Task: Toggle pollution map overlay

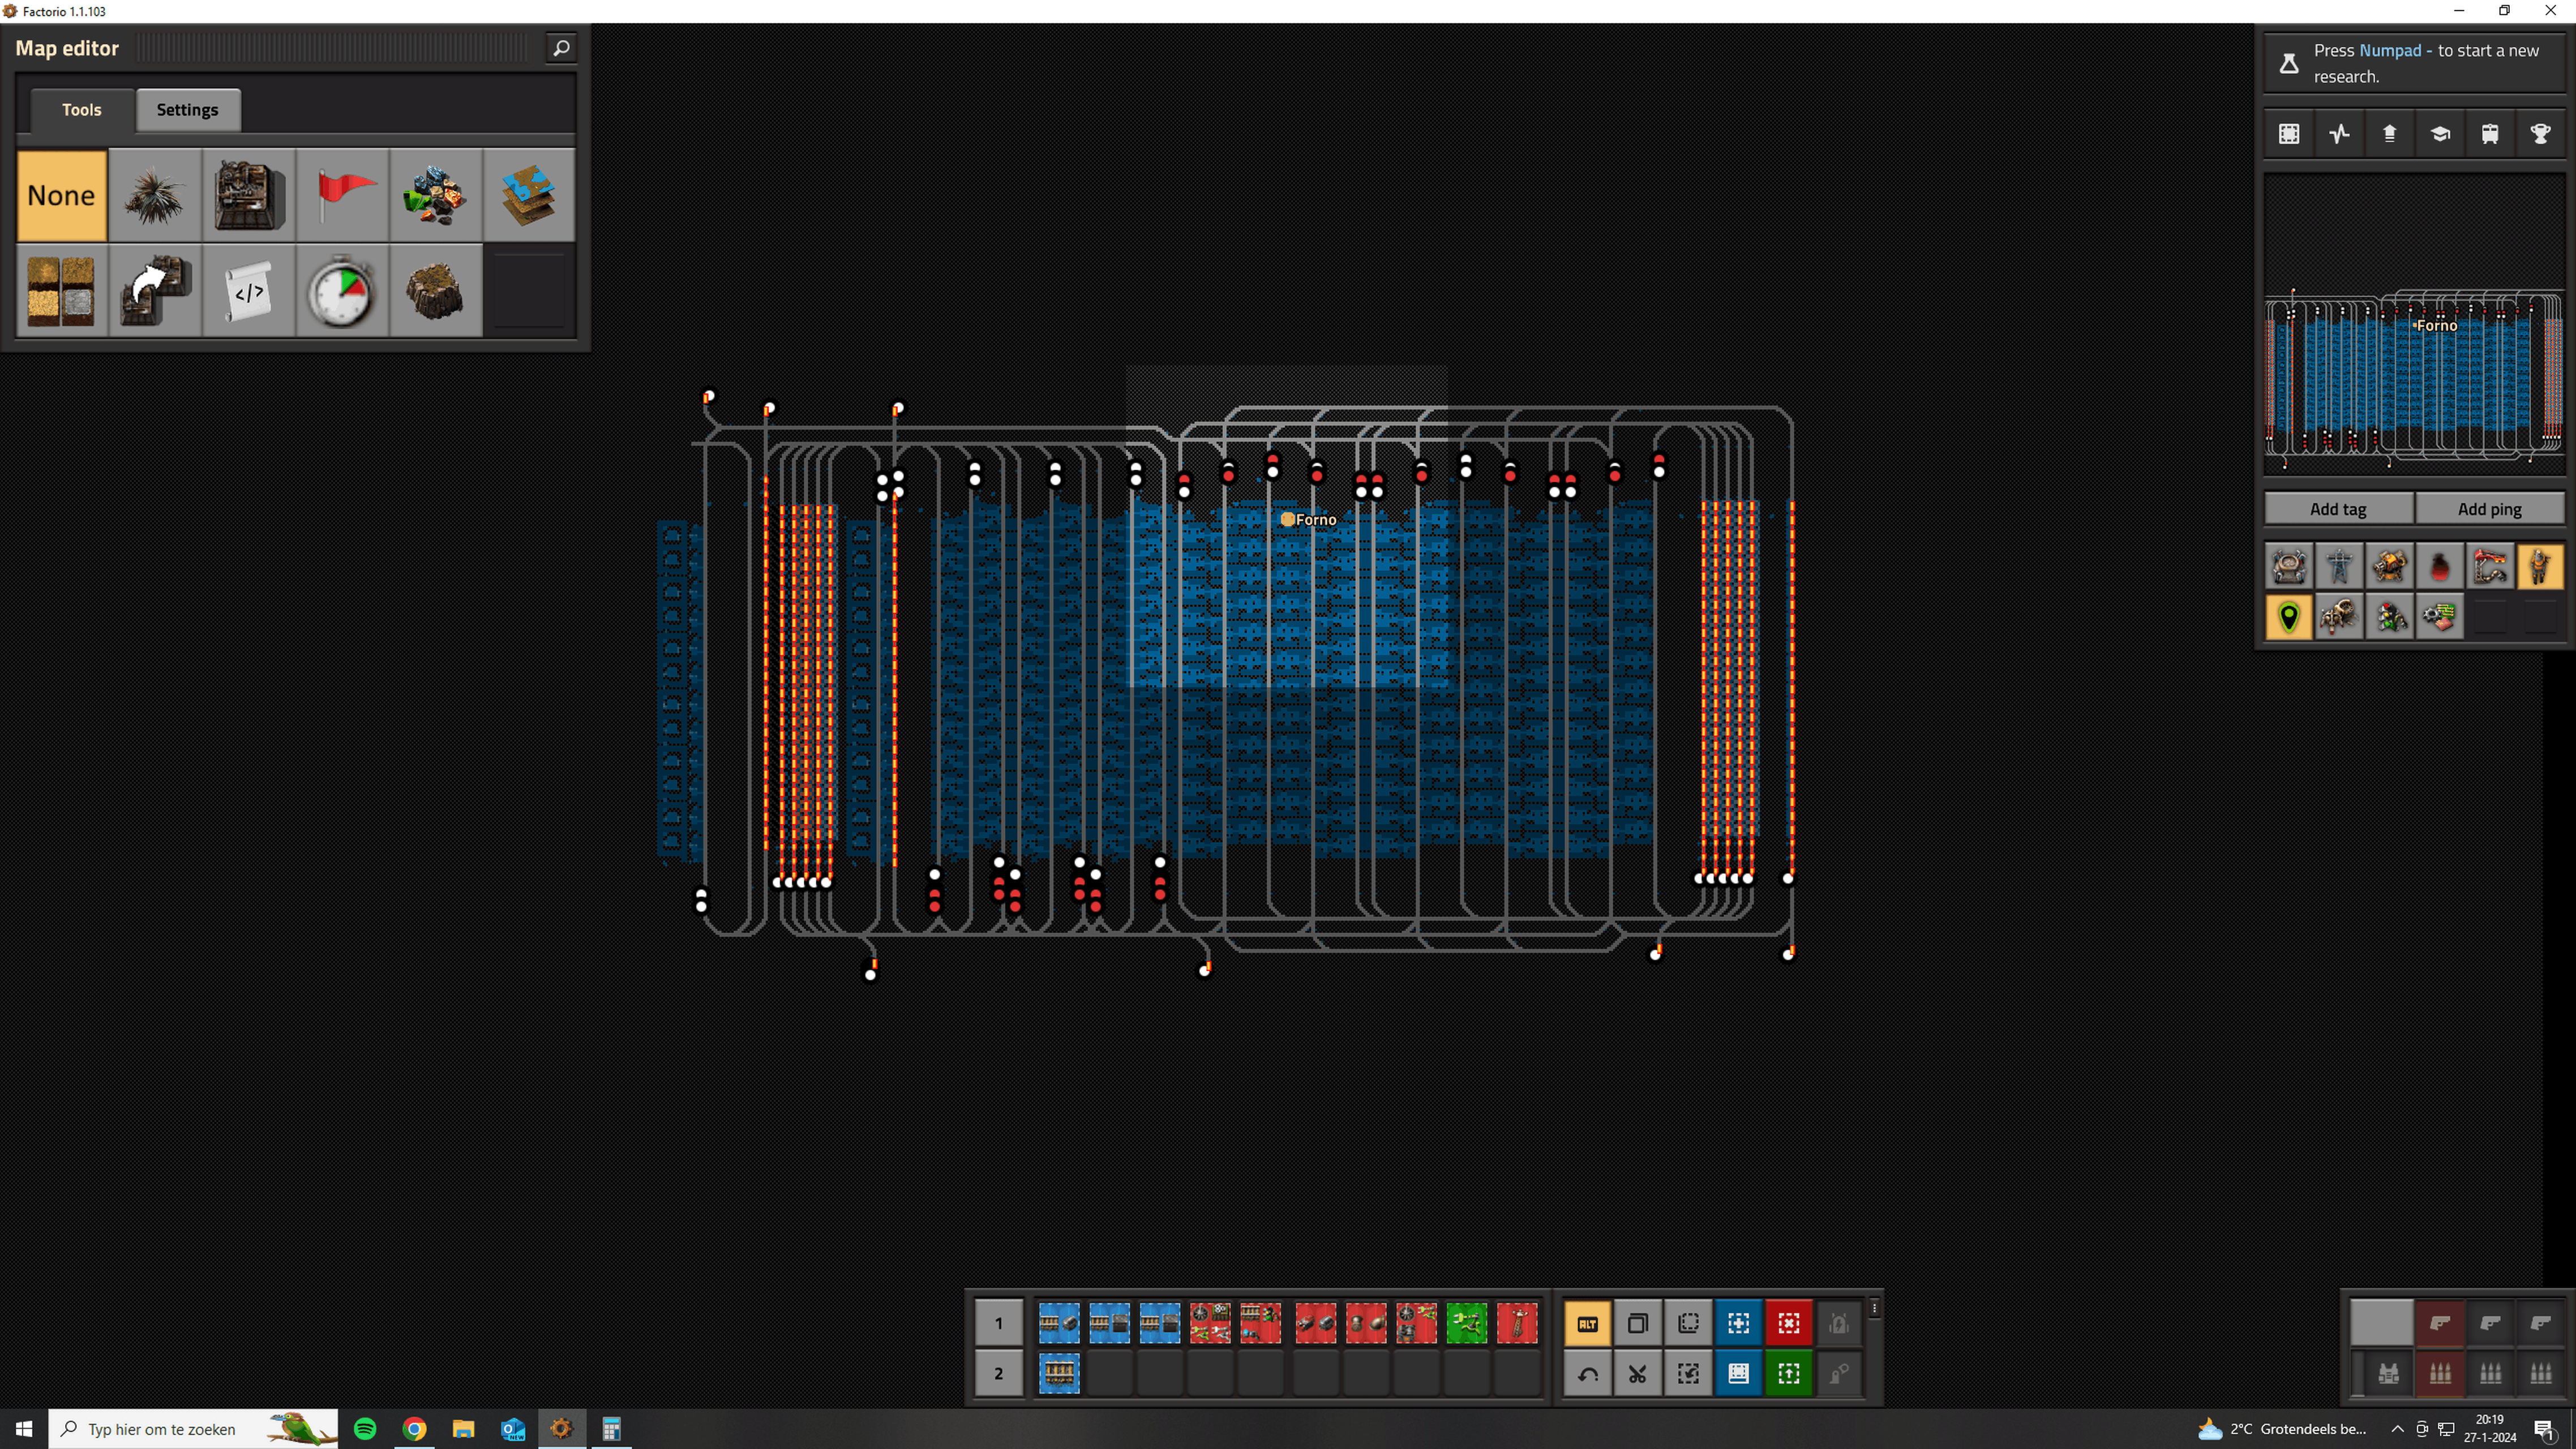Action: 2440,567
